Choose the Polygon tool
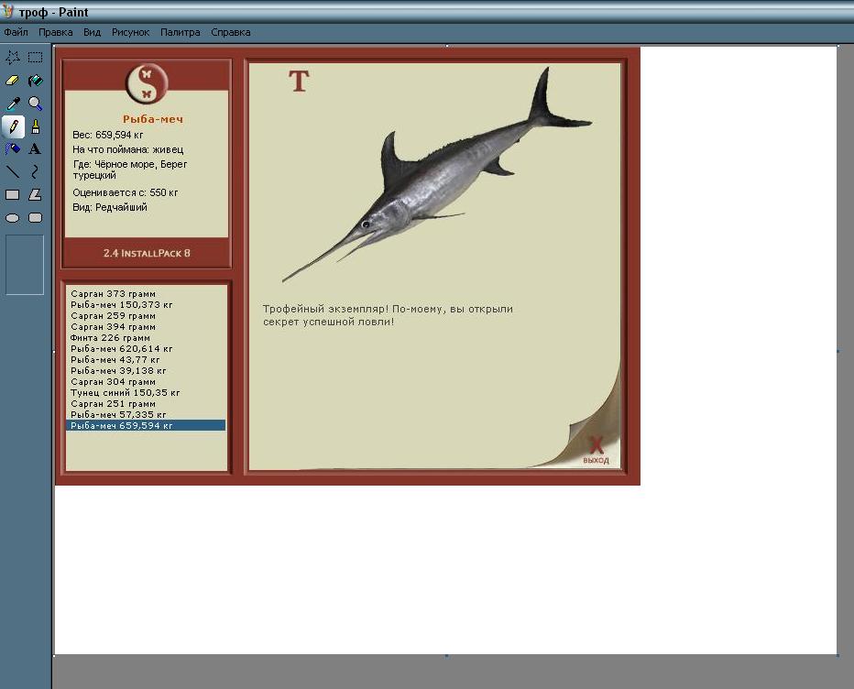The height and width of the screenshot is (689, 854). point(36,195)
